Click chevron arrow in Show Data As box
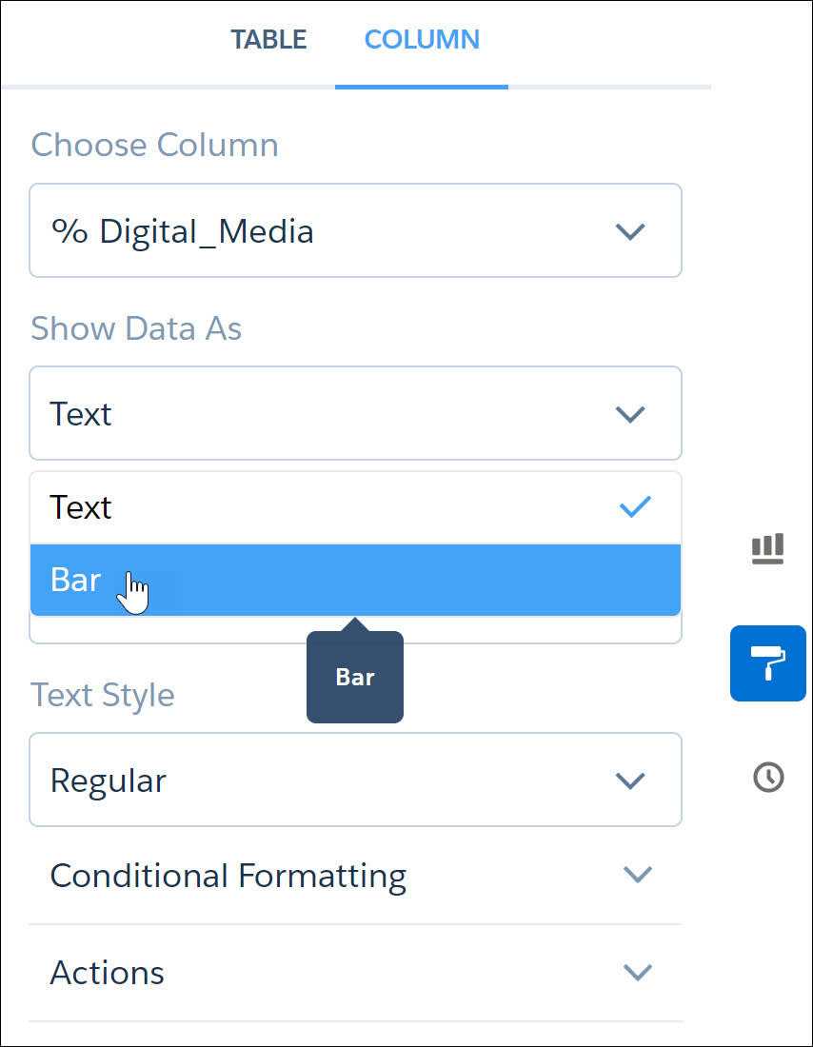This screenshot has width=813, height=1047. click(x=630, y=414)
